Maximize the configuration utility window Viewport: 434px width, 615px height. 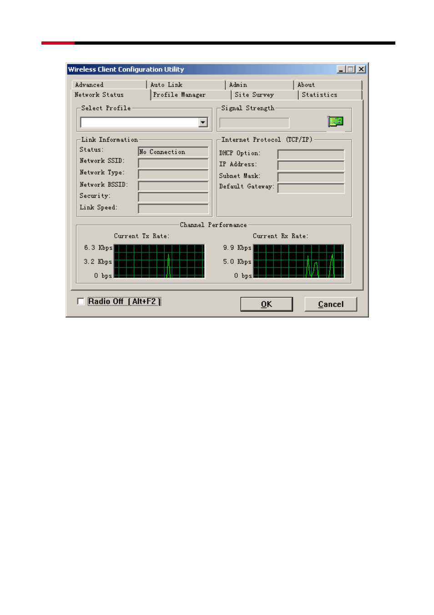click(350, 69)
